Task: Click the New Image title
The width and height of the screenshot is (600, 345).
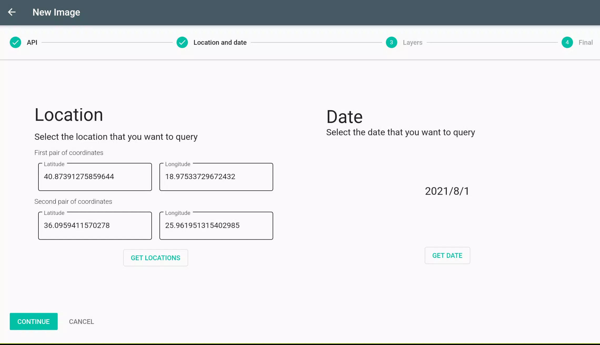Action: 56,12
